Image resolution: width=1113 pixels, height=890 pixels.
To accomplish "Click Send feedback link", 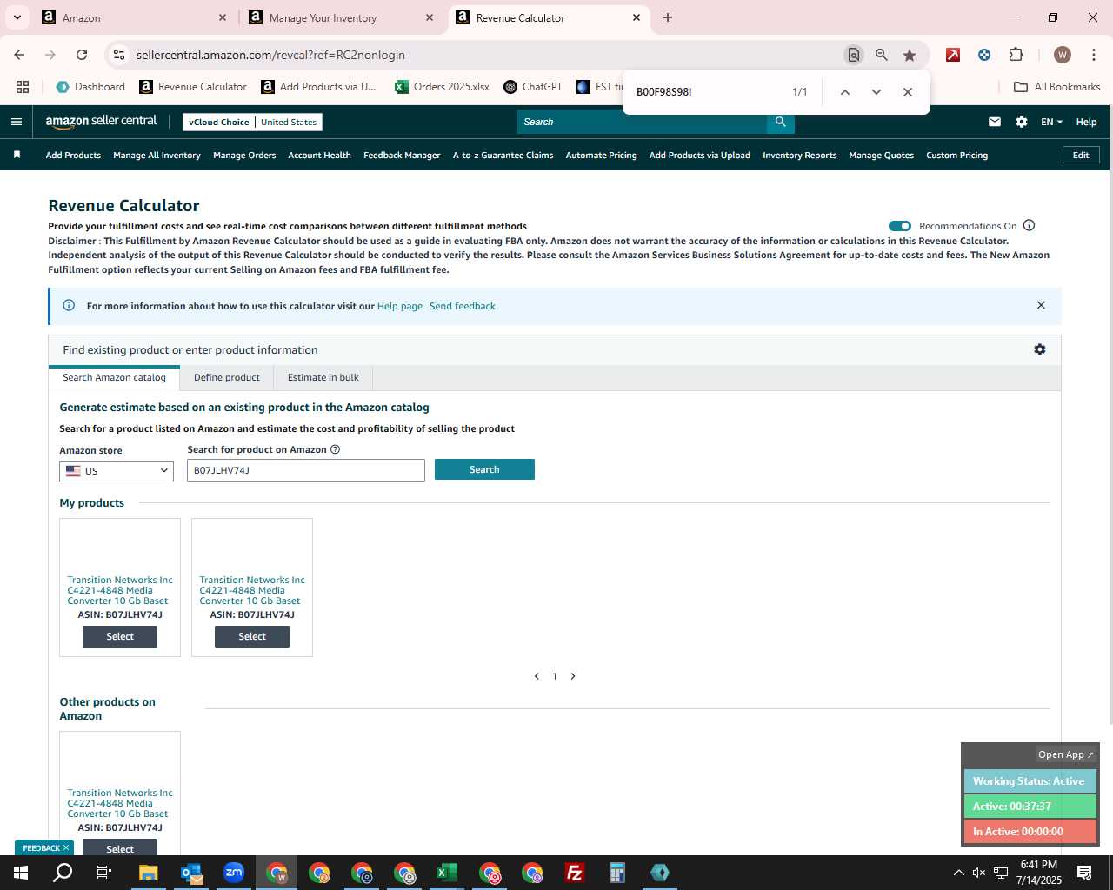I will click(462, 306).
